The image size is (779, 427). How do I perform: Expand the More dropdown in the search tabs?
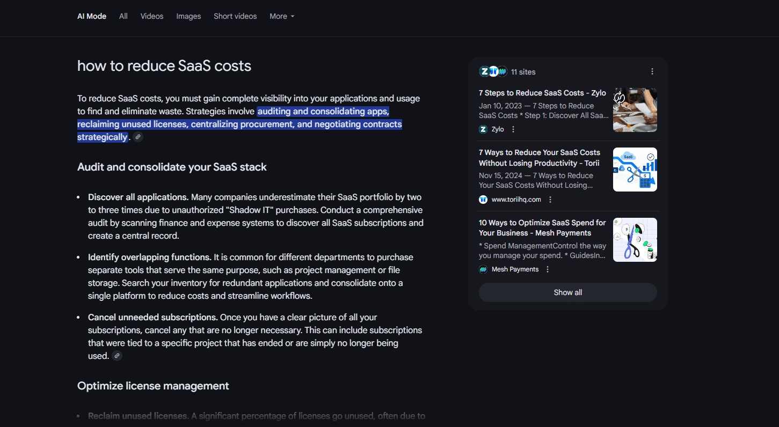coord(282,16)
